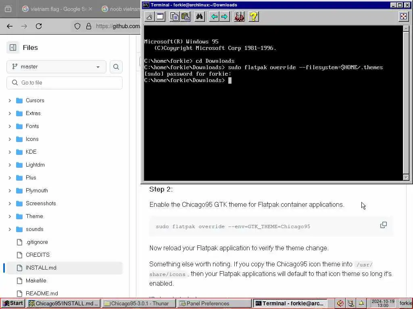Click terminal window menu icon in titlebar
Viewport: 413px width, 309px height.
point(146,5)
